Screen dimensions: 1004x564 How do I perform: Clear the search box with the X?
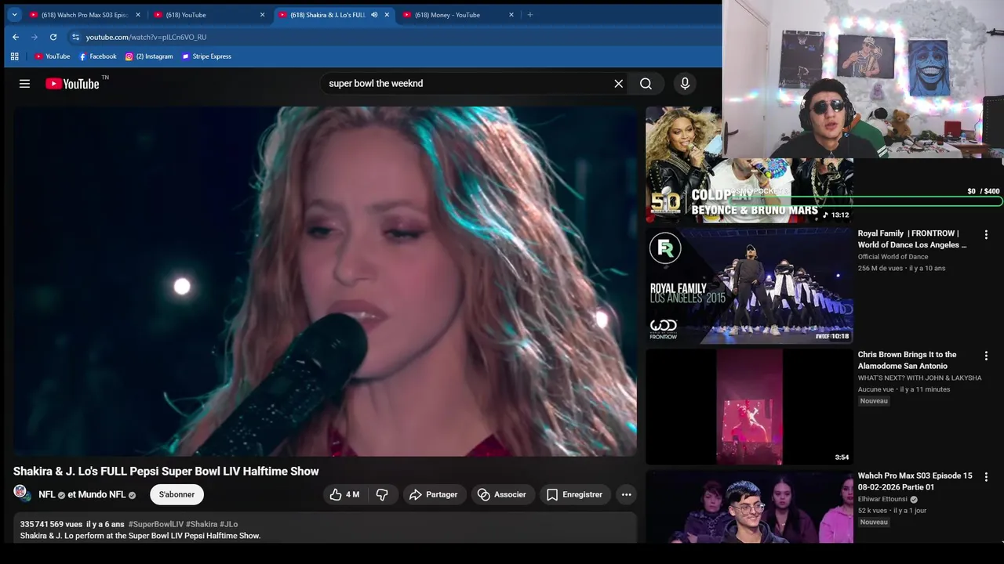[618, 84]
